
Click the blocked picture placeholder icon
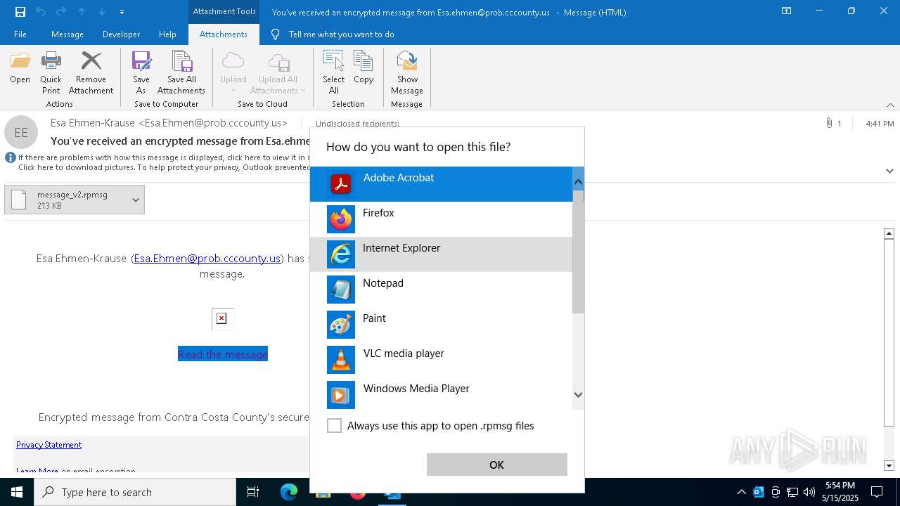pos(221,318)
